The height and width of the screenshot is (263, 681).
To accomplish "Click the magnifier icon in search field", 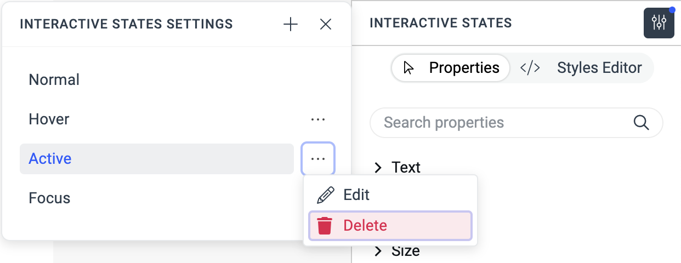I will click(641, 122).
